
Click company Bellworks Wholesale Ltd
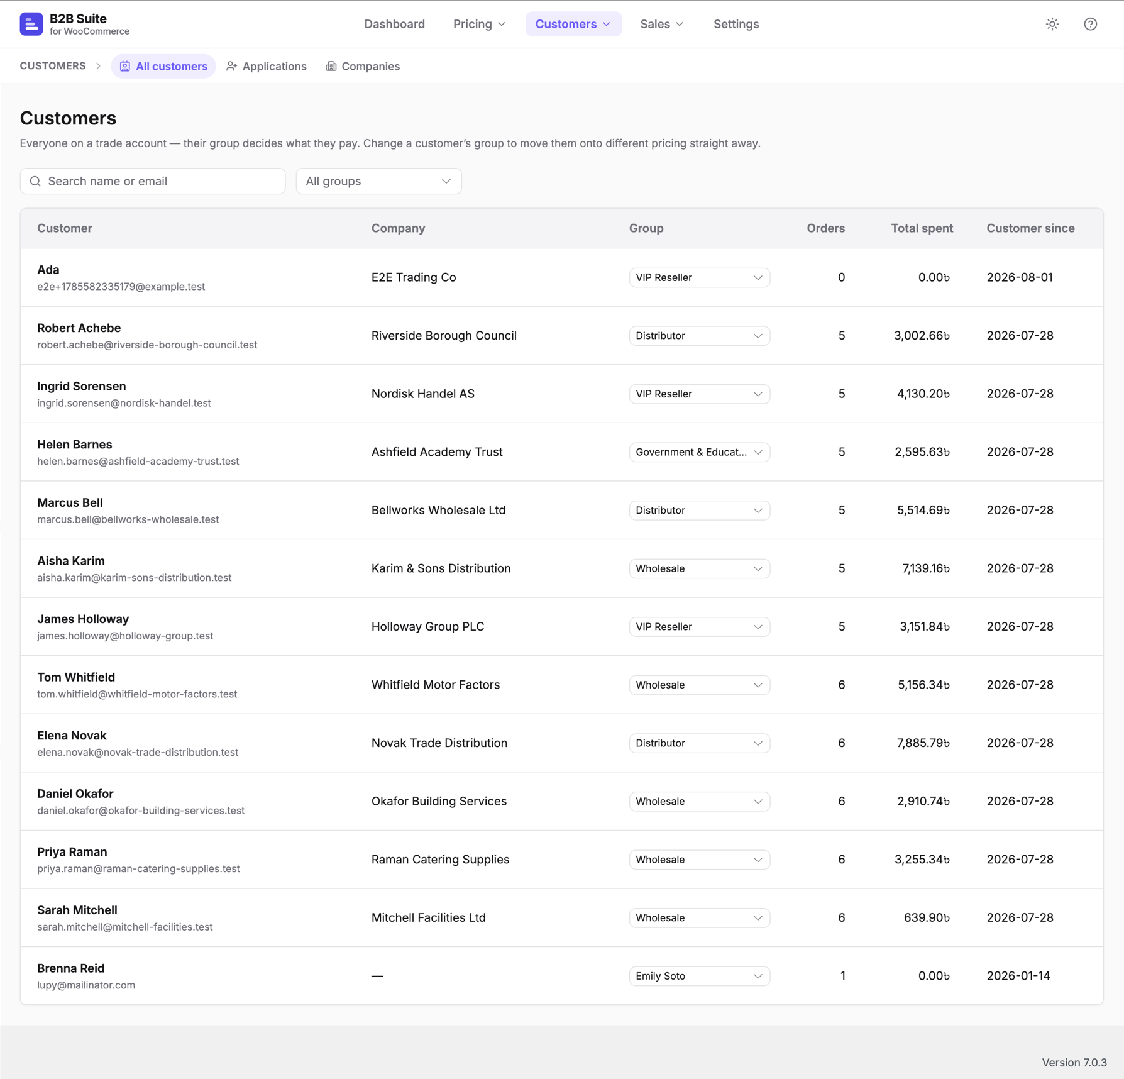pos(438,510)
